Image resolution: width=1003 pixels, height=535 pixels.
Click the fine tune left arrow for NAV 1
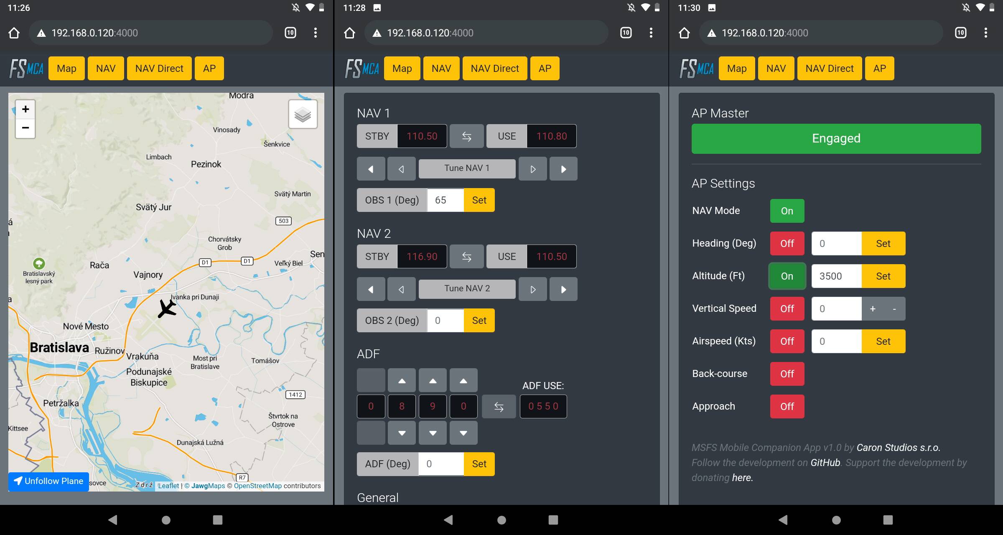coord(401,168)
